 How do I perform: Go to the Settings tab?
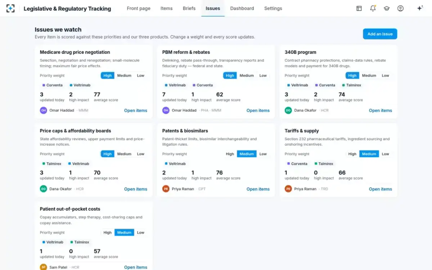pos(273,8)
